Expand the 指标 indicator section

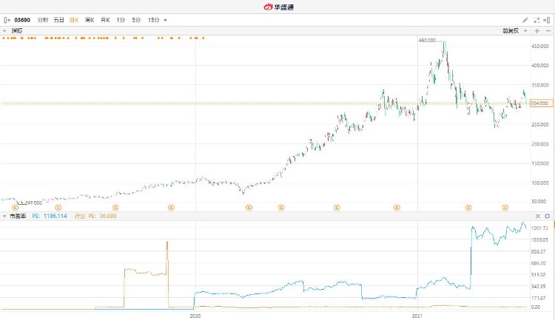(4, 31)
